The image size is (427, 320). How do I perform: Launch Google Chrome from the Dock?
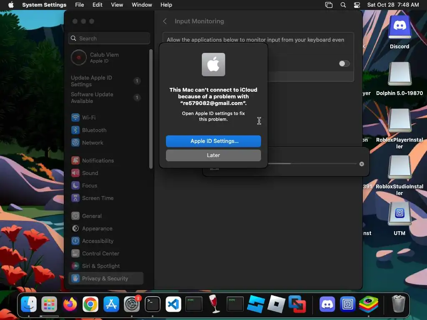pyautogui.click(x=90, y=304)
